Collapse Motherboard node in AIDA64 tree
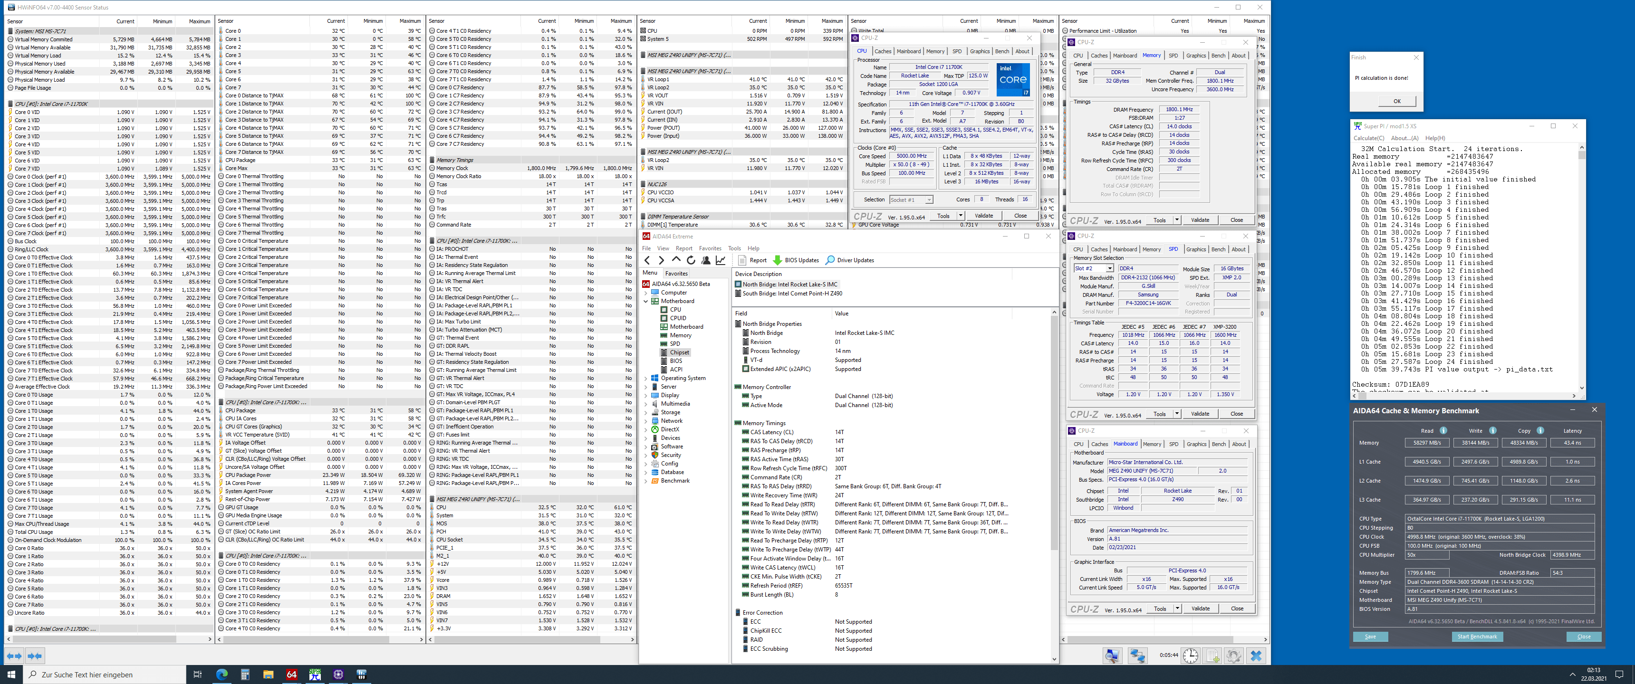Image resolution: width=1635 pixels, height=684 pixels. point(646,302)
